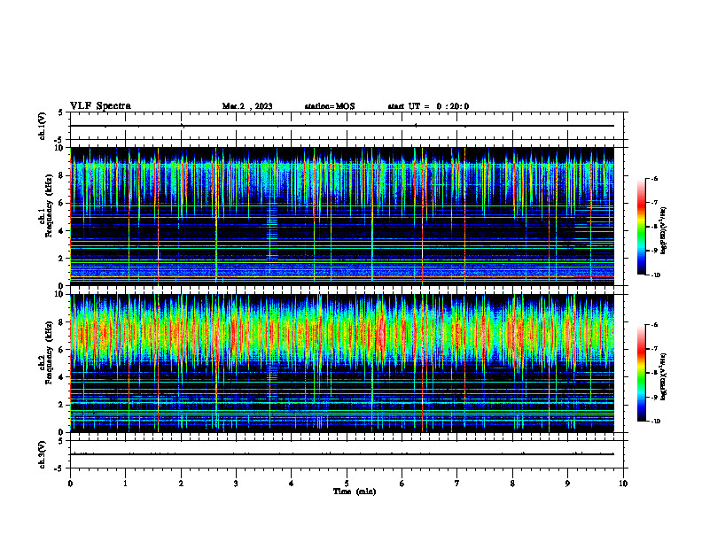
Task: Click time axis tick label "6"
Action: (x=402, y=484)
